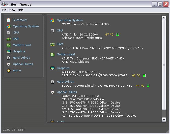
Task: Click 'ASUS VW223 (1680x1050)' monitor line
Action: [x=81, y=72]
